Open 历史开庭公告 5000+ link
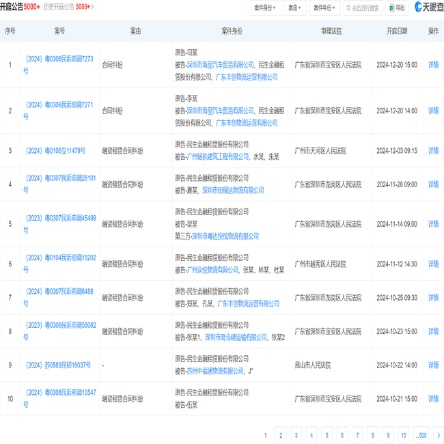This screenshot has width=444, height=444. click(68, 7)
